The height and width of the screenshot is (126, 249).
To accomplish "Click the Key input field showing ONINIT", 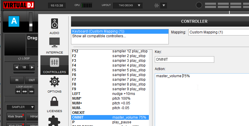I will (184, 59).
